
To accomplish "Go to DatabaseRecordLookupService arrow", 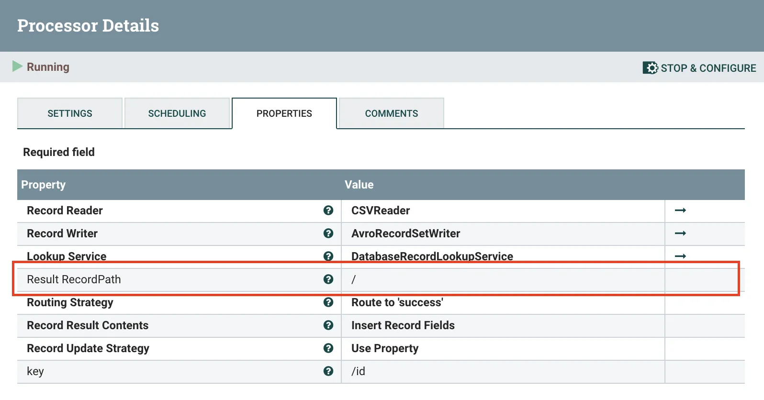I will 680,256.
